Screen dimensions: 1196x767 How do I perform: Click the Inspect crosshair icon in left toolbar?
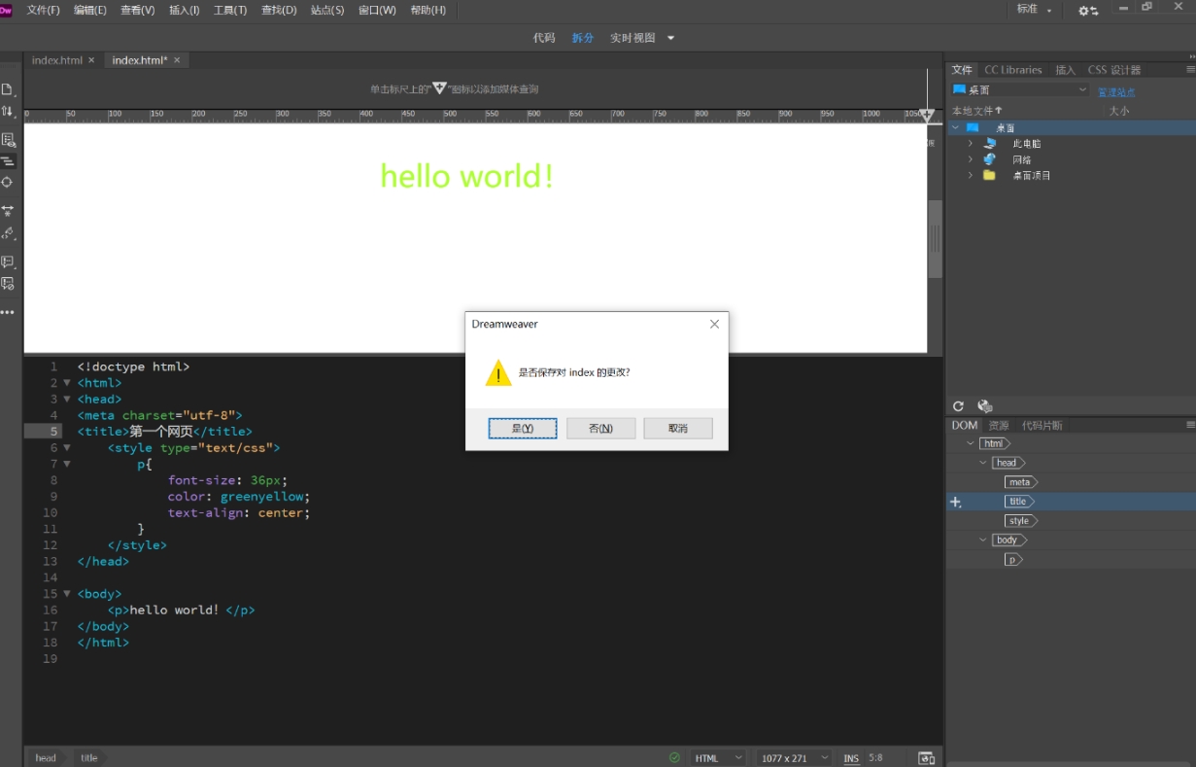(8, 183)
